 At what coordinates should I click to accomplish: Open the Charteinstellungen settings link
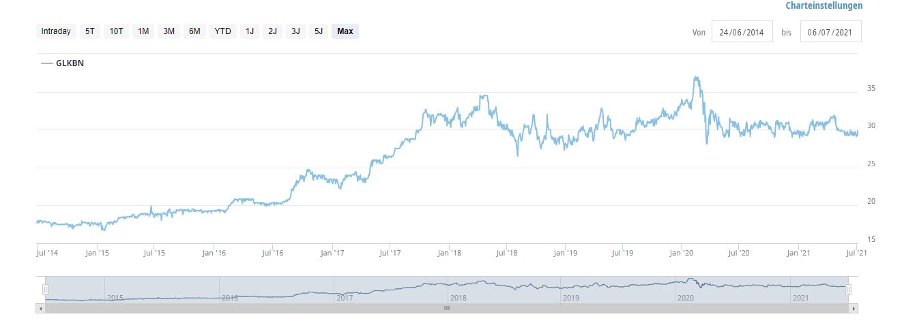coord(824,6)
